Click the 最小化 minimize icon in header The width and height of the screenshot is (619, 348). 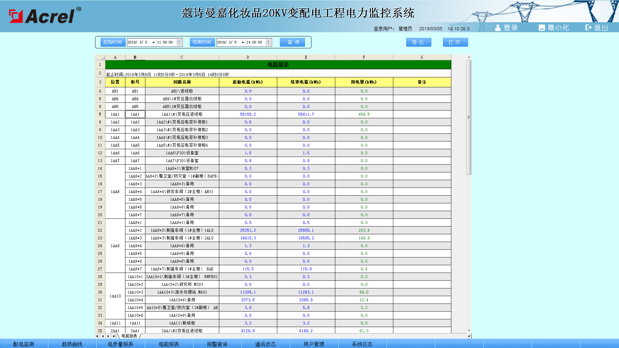[x=542, y=28]
